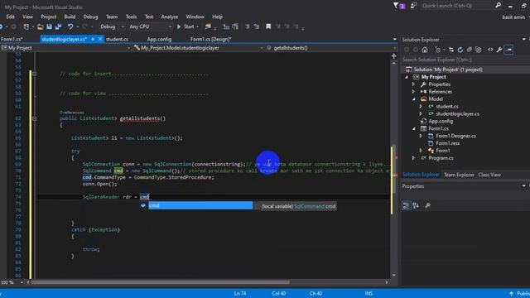Click the Search Solution Explorer field

[465, 60]
